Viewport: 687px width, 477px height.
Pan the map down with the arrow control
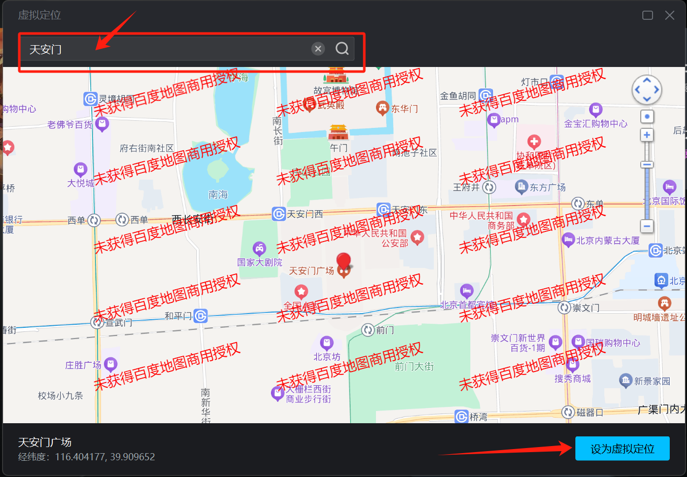pyautogui.click(x=646, y=99)
